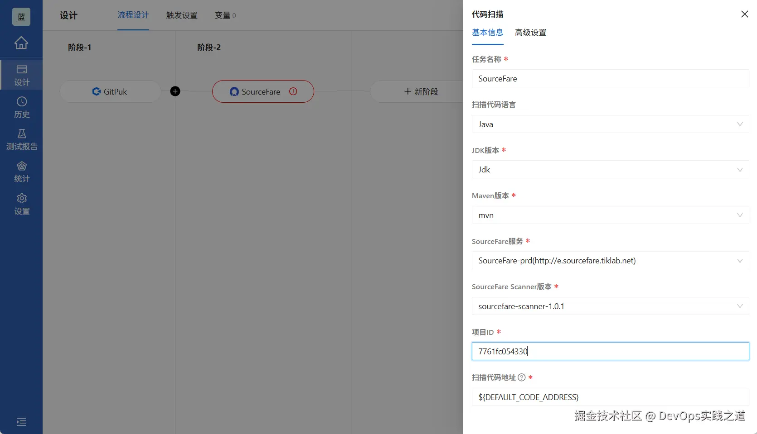Screen dimensions: 757x434
Task: Open the 测试报告 test report sidebar item
Action: pyautogui.click(x=21, y=139)
